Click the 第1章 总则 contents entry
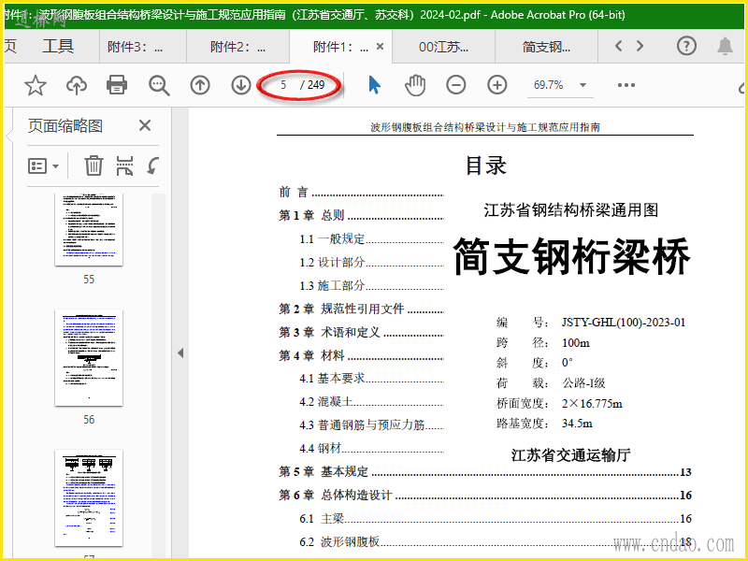748x561 pixels. tap(361, 215)
